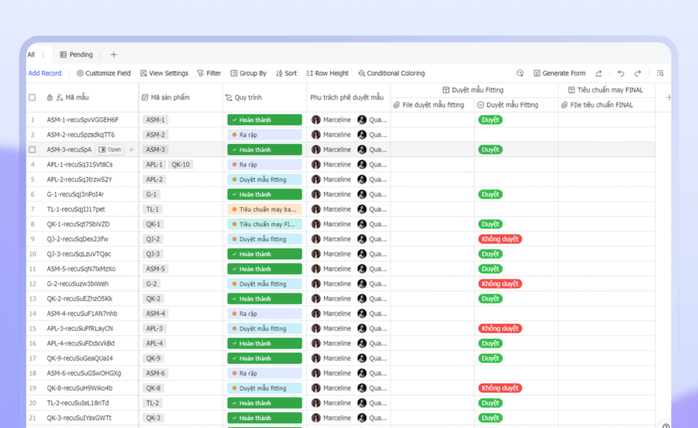698x428 pixels.
Task: Add a new view with plus icon
Action: tap(113, 55)
